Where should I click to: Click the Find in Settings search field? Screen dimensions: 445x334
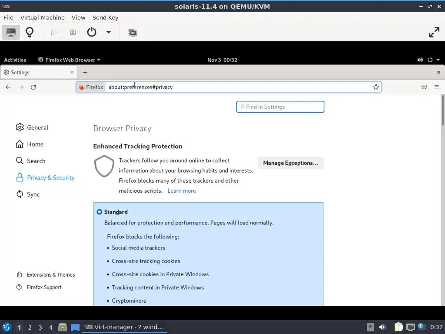coord(280,107)
